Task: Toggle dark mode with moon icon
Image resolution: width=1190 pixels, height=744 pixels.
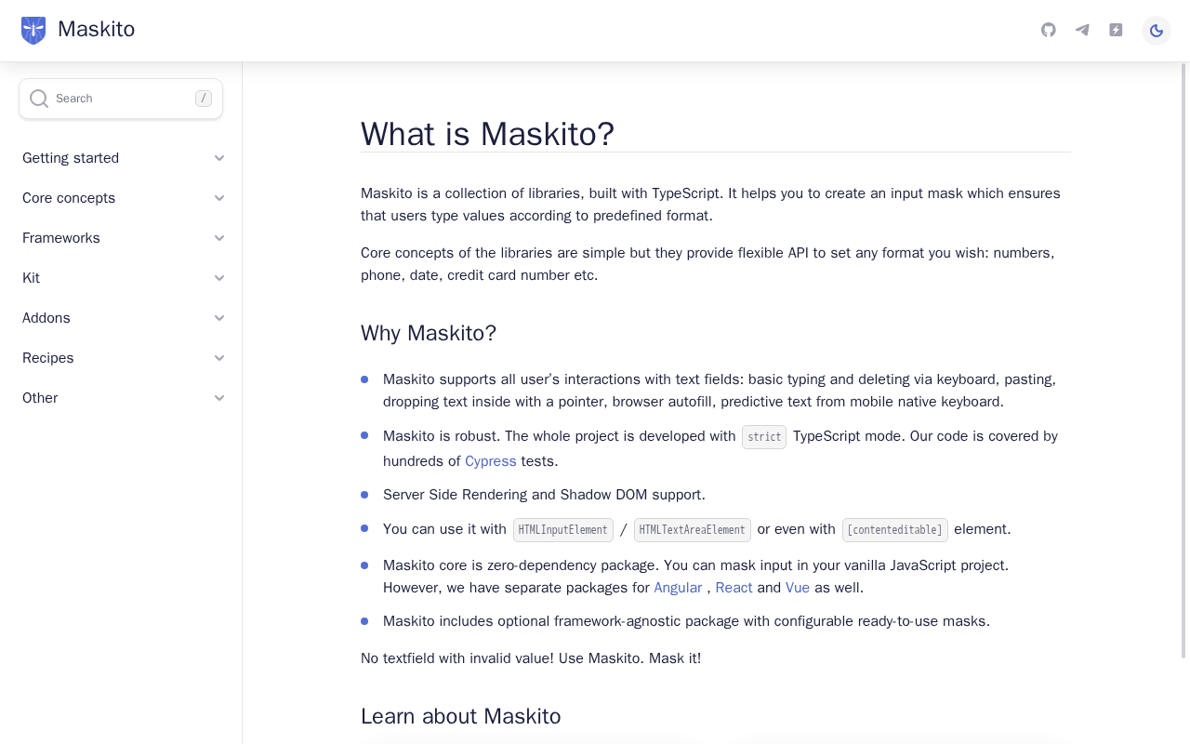Action: [x=1157, y=31]
